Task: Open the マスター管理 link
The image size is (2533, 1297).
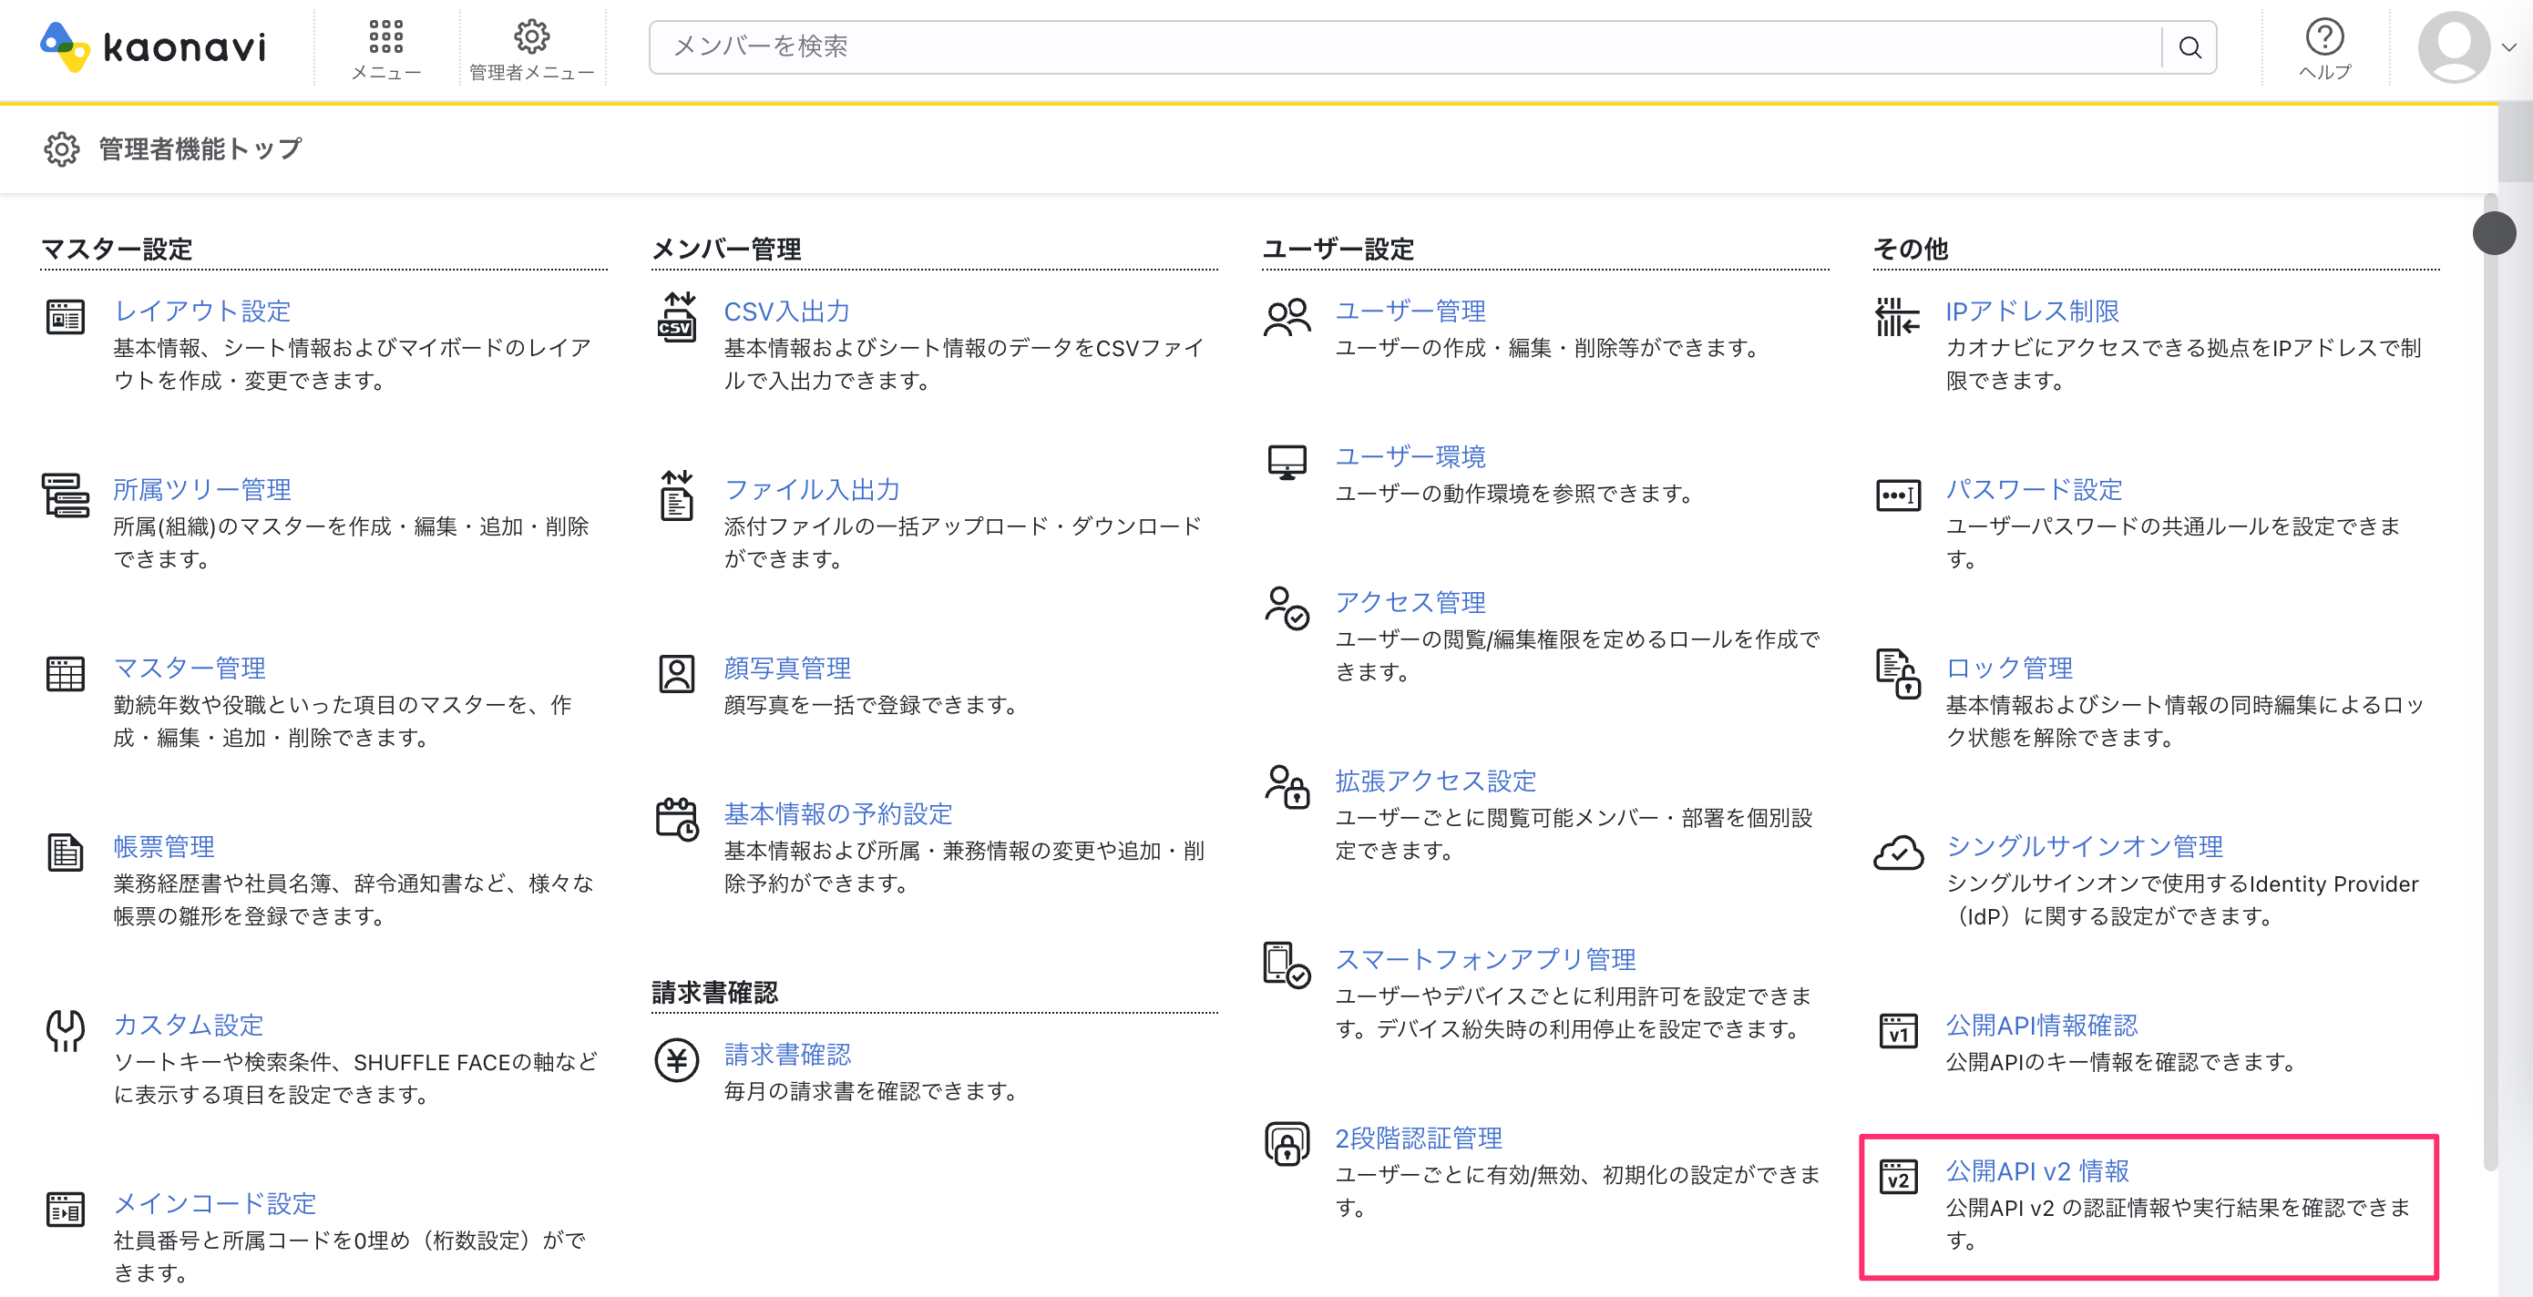Action: (190, 669)
